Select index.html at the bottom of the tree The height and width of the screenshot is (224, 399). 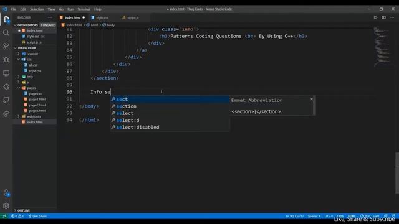click(35, 122)
